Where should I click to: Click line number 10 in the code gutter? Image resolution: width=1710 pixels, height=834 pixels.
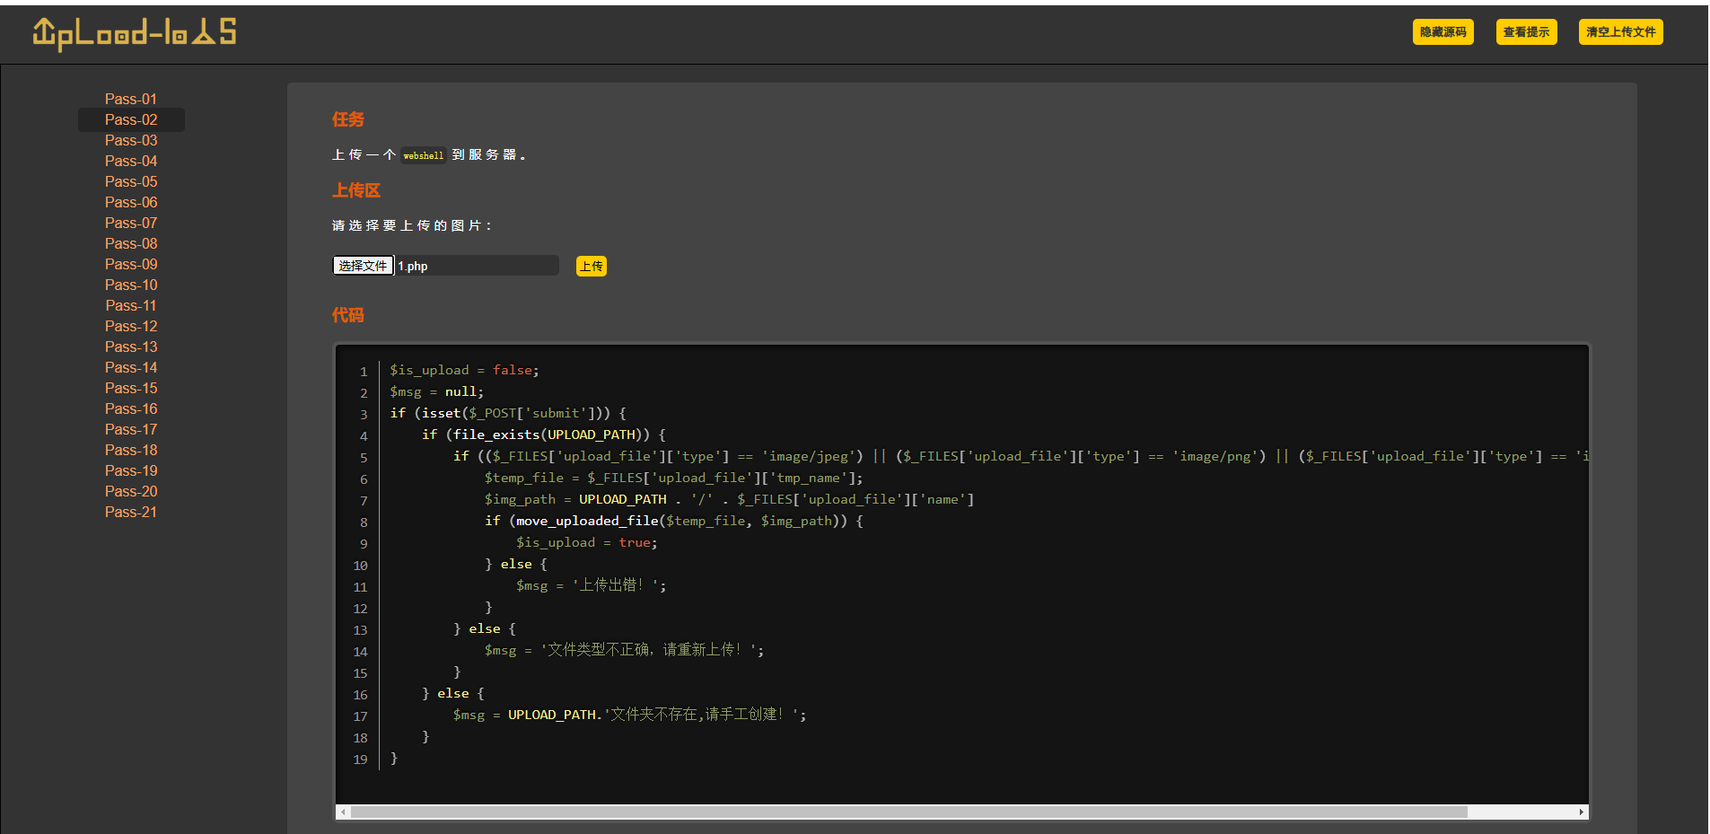click(x=360, y=566)
